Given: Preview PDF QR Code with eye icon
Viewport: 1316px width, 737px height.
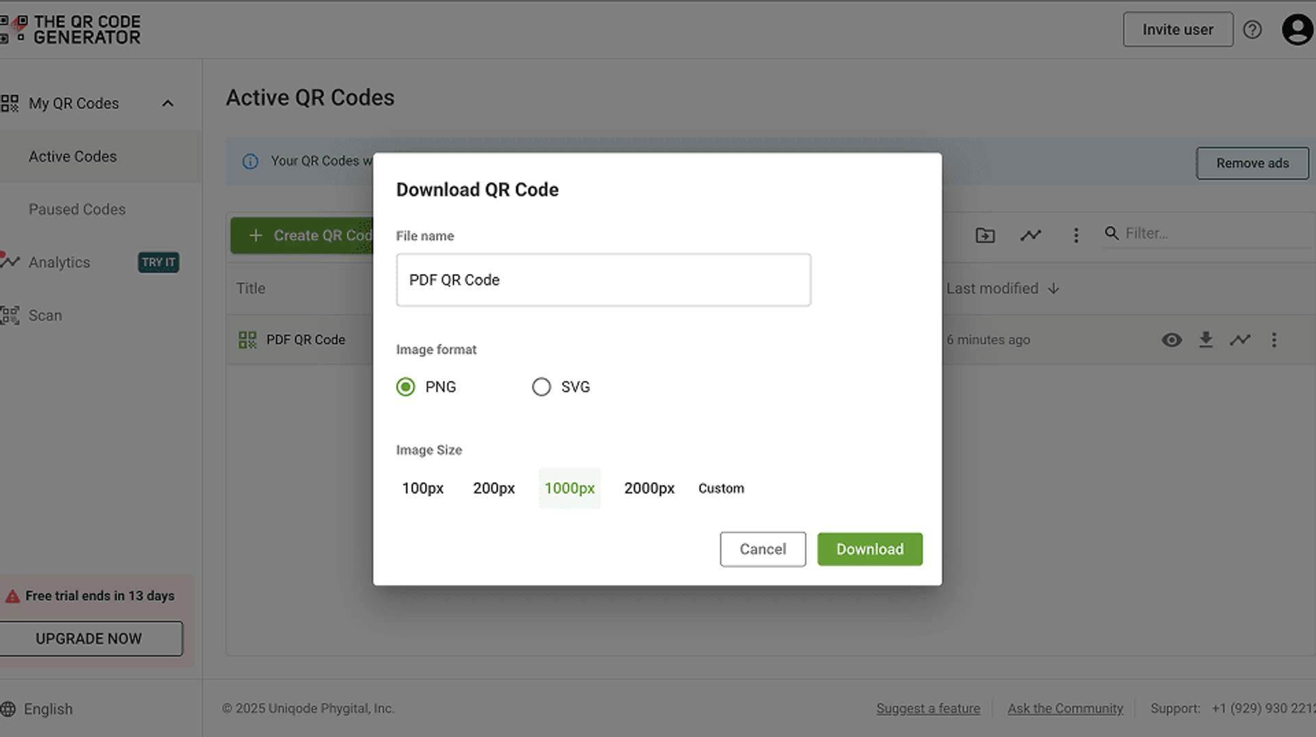Looking at the screenshot, I should click(1172, 340).
